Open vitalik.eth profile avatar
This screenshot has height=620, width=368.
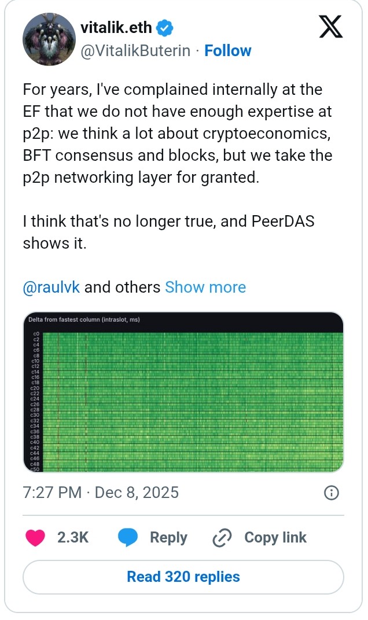pos(46,39)
